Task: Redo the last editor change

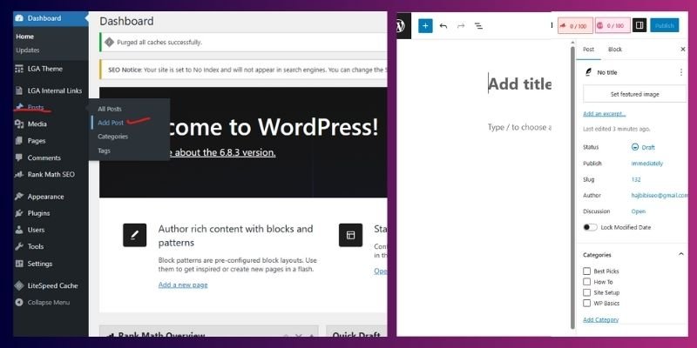Action: 461,26
